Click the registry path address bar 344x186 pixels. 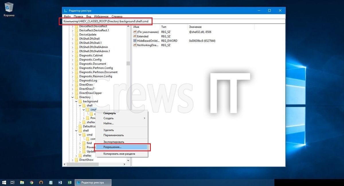[x=174, y=21]
